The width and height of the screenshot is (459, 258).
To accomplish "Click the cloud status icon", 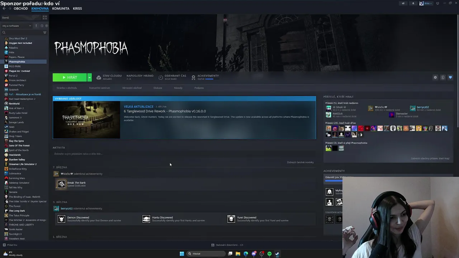I will click(x=99, y=77).
